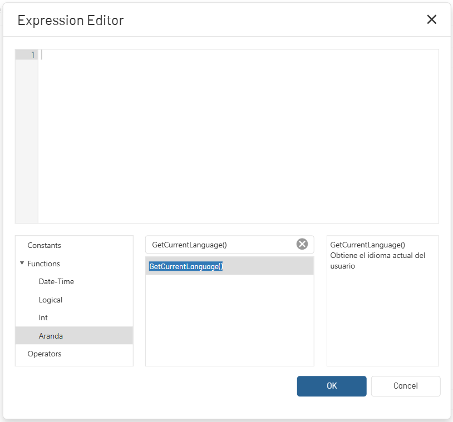Click the search box containing GetCurrentLanguage()
Screen dimensions: 453x422
pyautogui.click(x=221, y=245)
